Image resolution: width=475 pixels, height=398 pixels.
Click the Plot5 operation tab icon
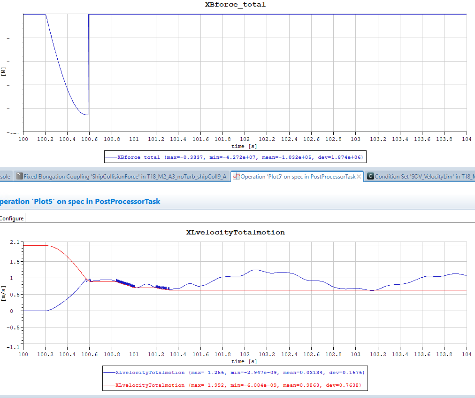[x=237, y=177]
